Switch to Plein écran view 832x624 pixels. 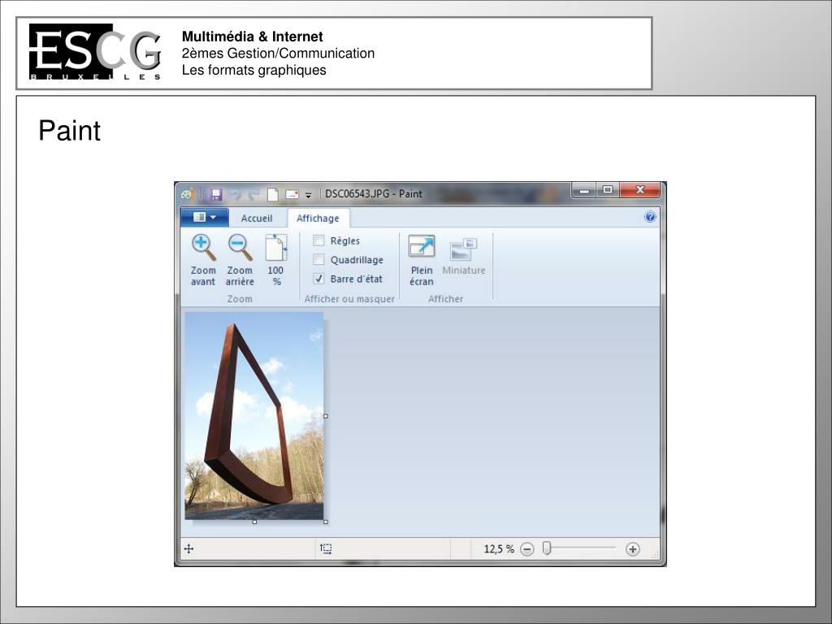click(x=422, y=261)
